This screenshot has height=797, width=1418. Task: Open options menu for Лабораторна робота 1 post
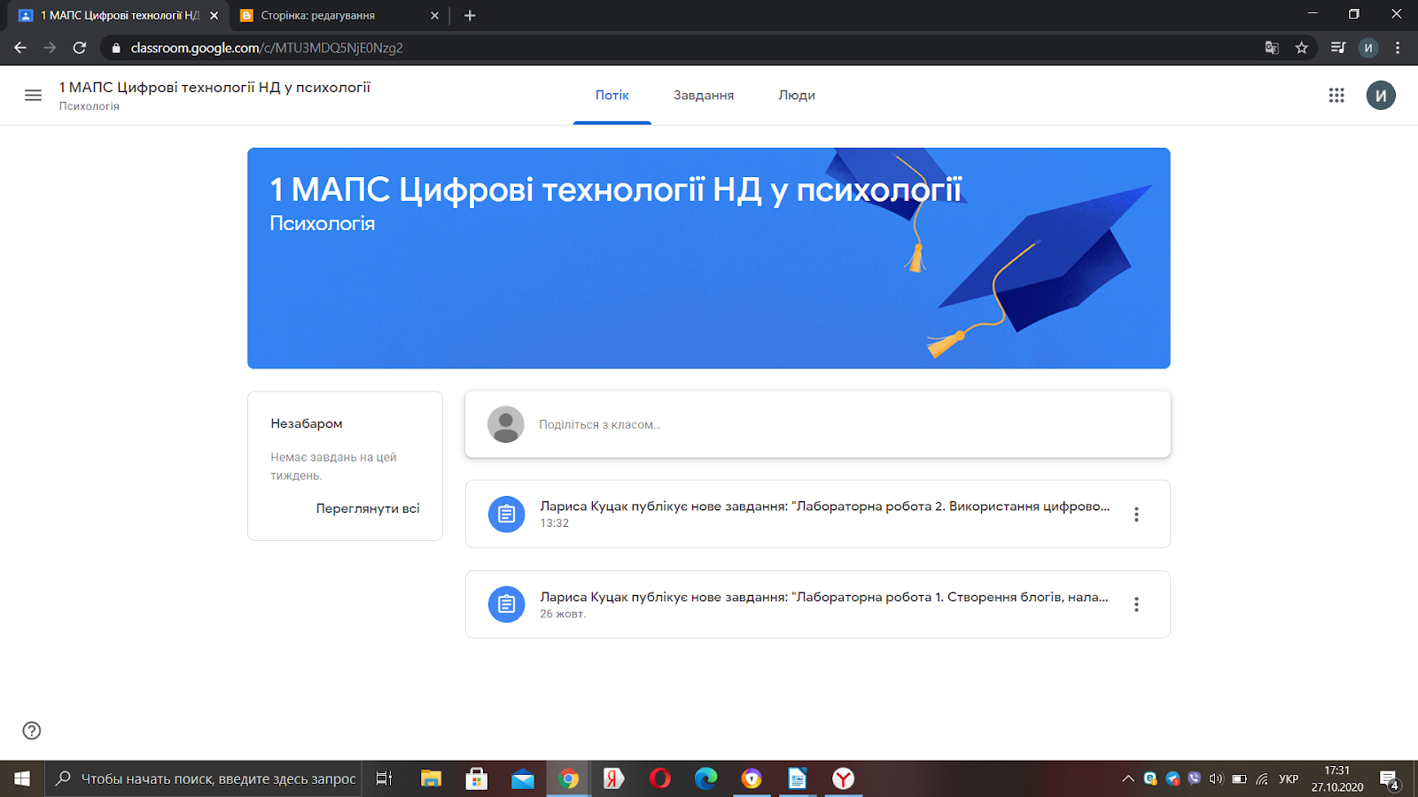[x=1136, y=605]
